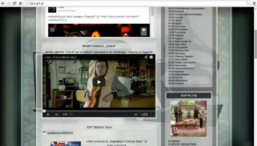Click the video progress bar handle
The width and height of the screenshot is (257, 146).
tap(44, 111)
